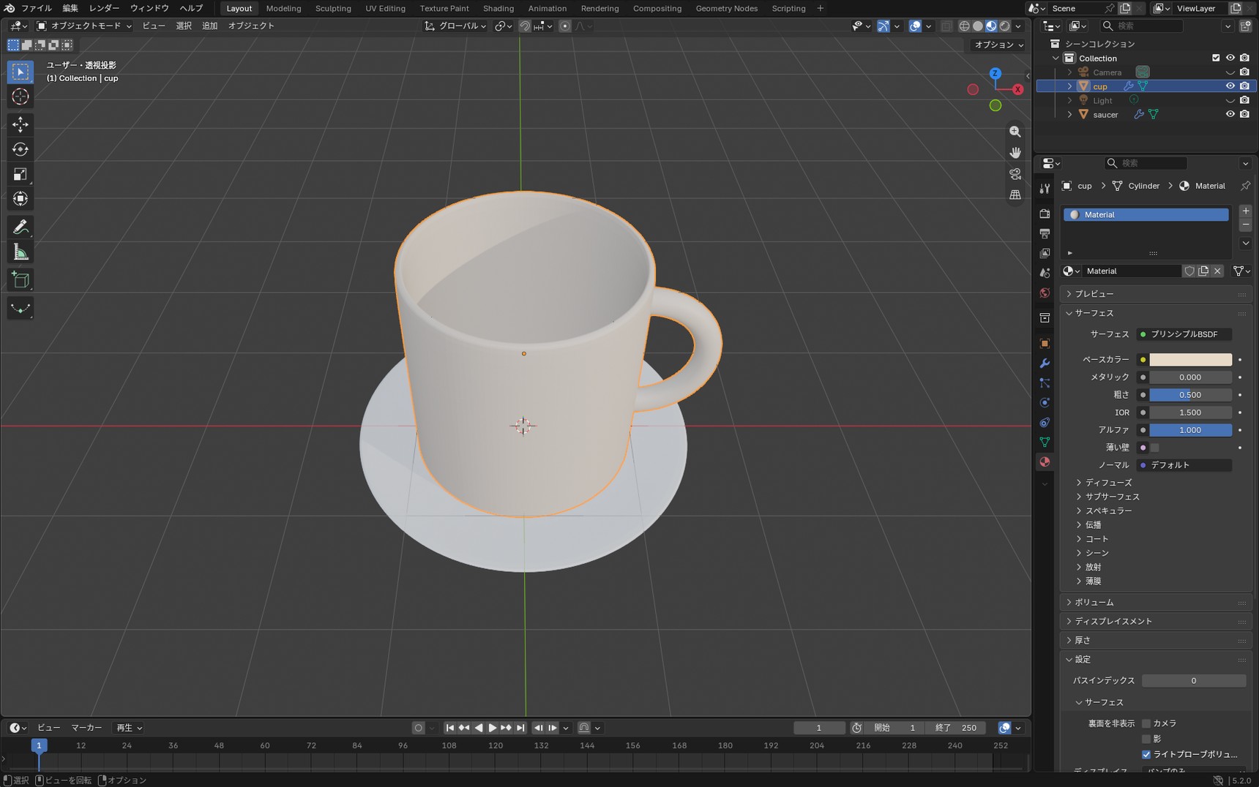
Task: Switch perspective/orthographic with the grid icon
Action: click(x=1015, y=195)
